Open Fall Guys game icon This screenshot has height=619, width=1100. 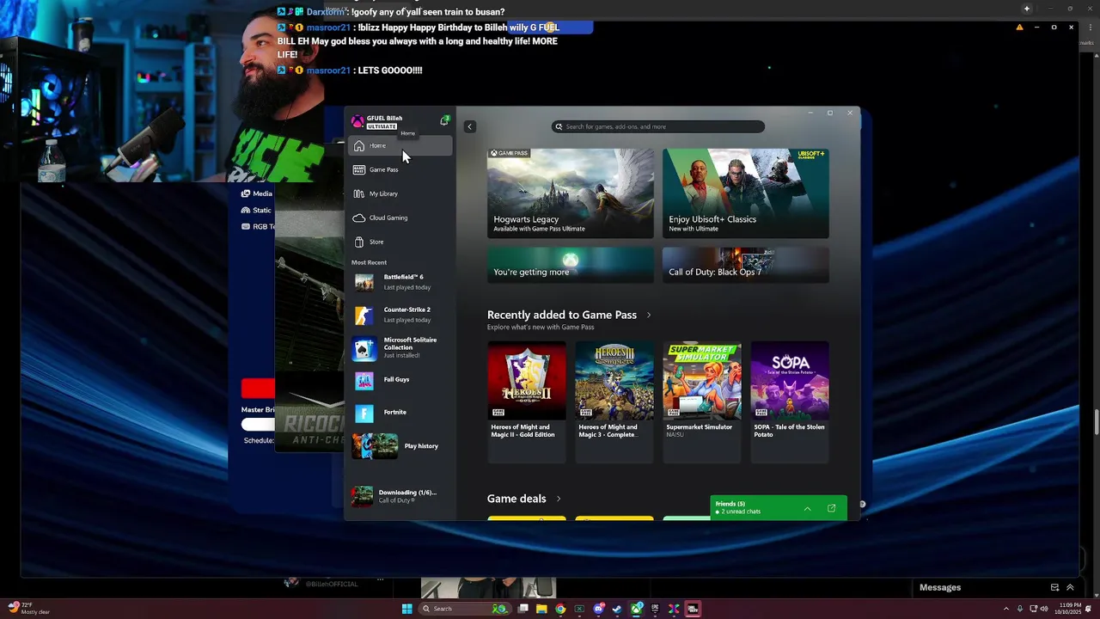pos(364,380)
